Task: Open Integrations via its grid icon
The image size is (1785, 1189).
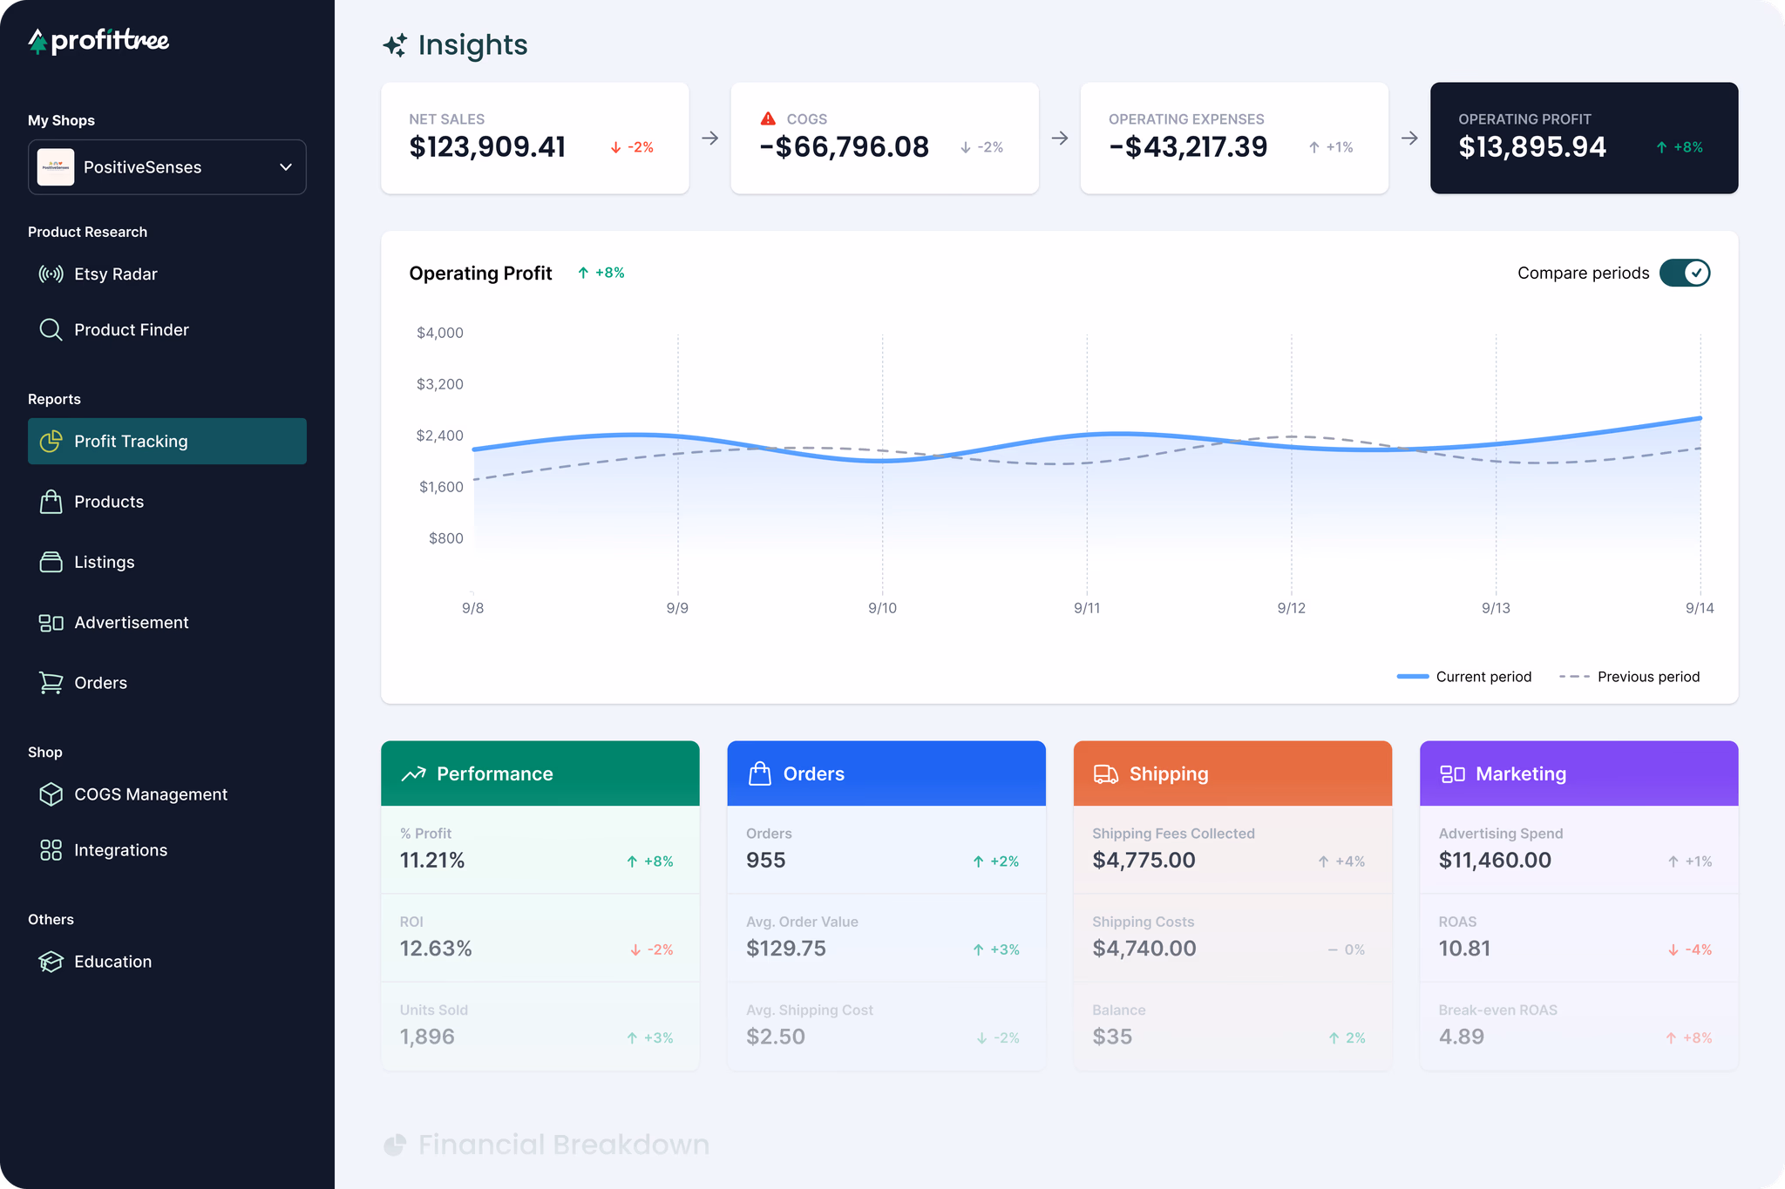Action: [51, 849]
